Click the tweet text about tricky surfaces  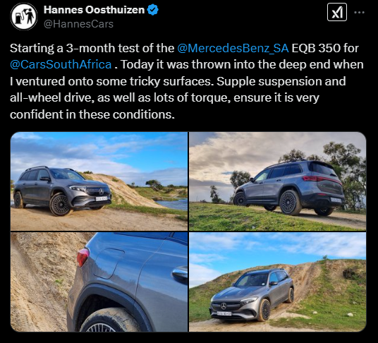point(187,81)
